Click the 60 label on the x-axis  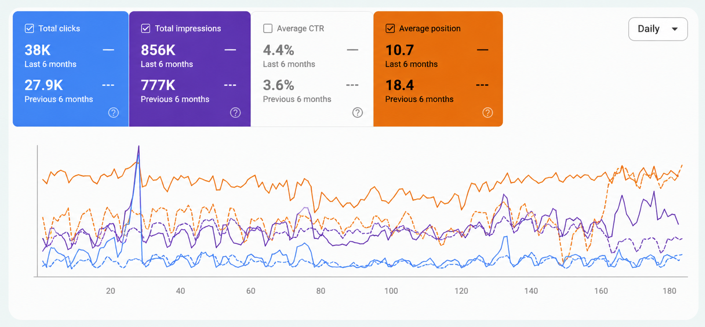251,291
